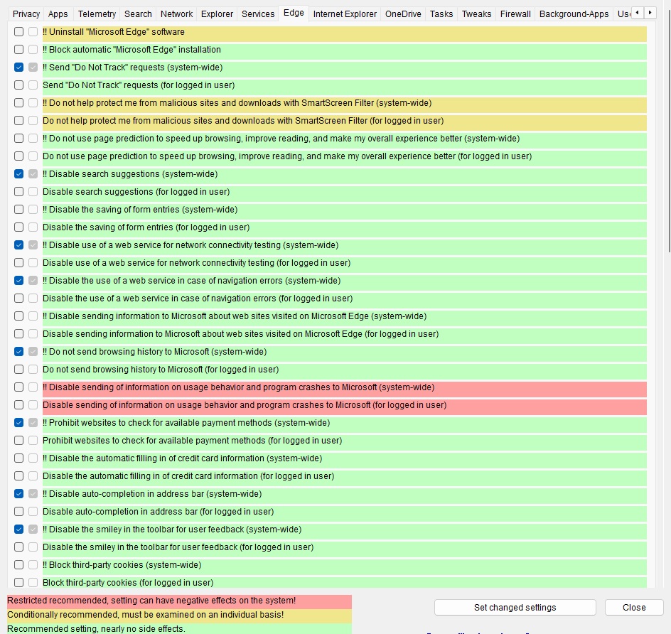Screen dimensions: 671x634
Task: Uncheck Disable auto-completion in address bar (system-wide)
Action: tap(19, 494)
